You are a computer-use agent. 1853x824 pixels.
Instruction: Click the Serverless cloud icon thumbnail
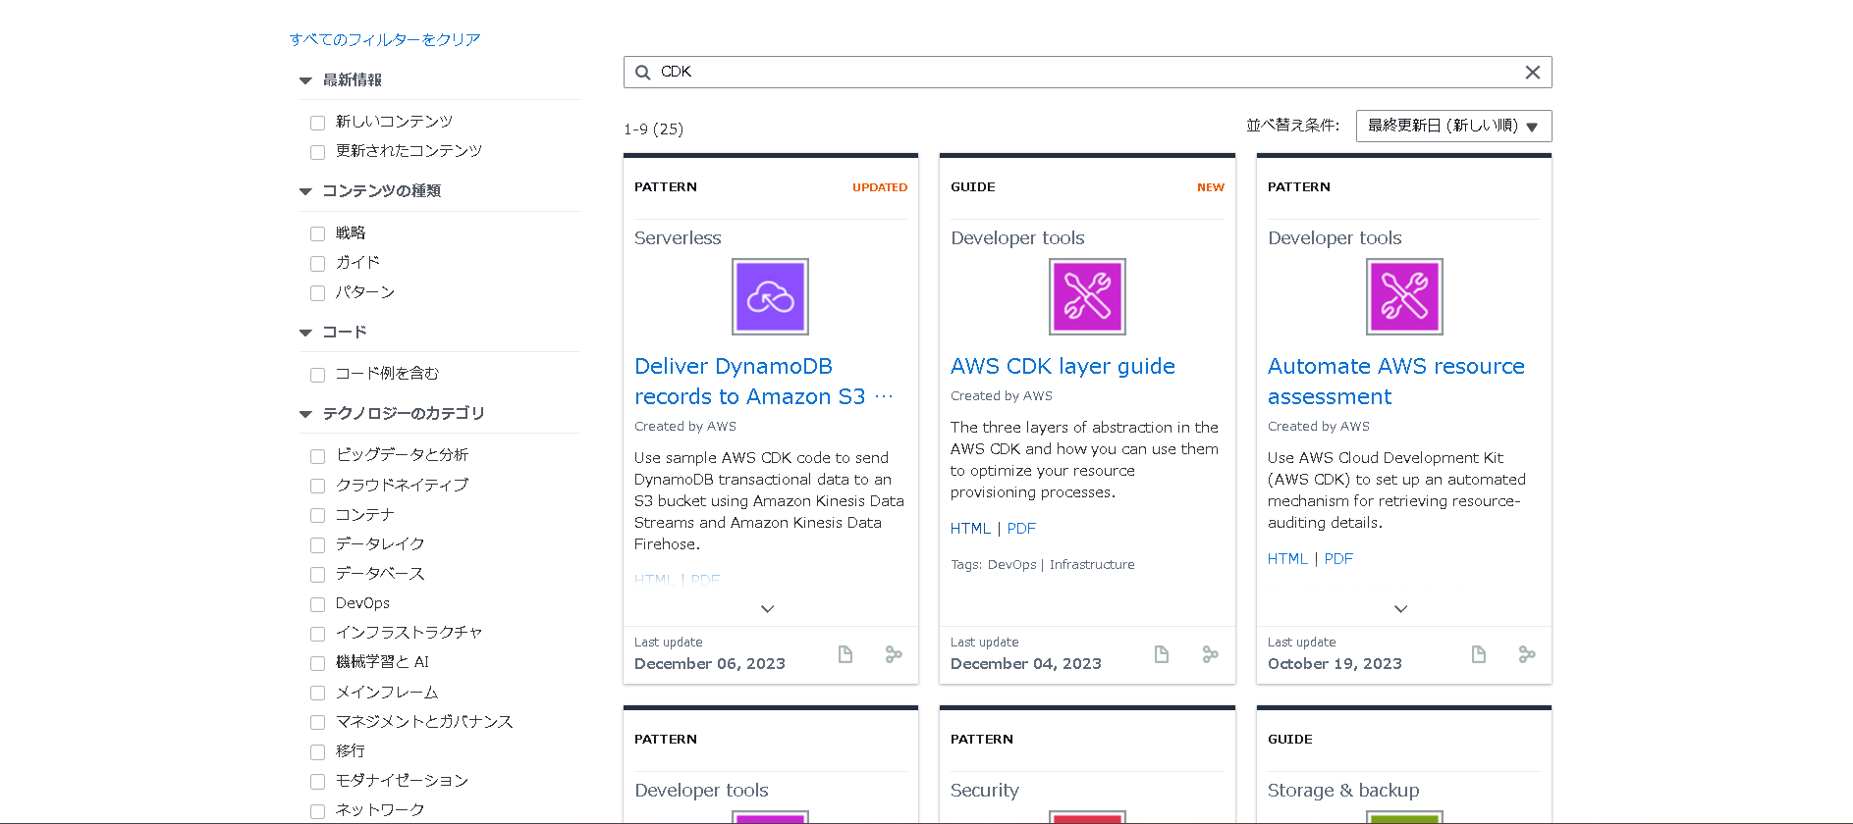[x=770, y=296]
